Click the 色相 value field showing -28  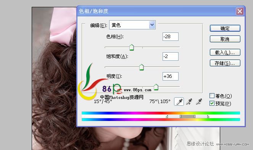(x=171, y=37)
